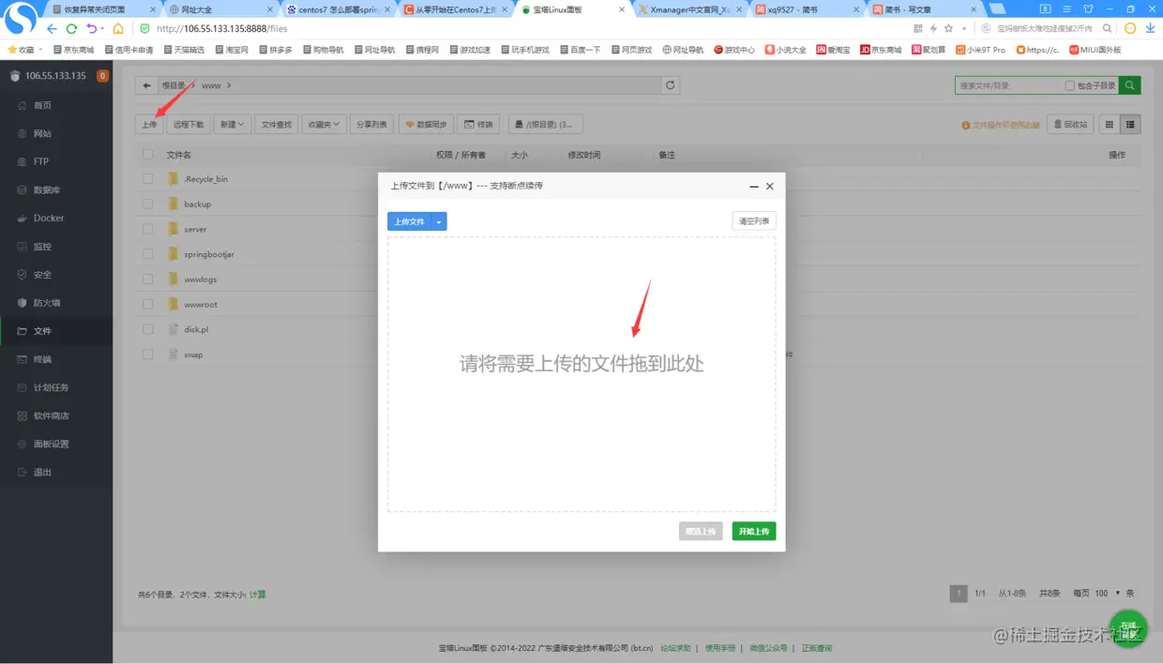Refresh the file list via path bar icon
1163x664 pixels.
click(x=670, y=85)
